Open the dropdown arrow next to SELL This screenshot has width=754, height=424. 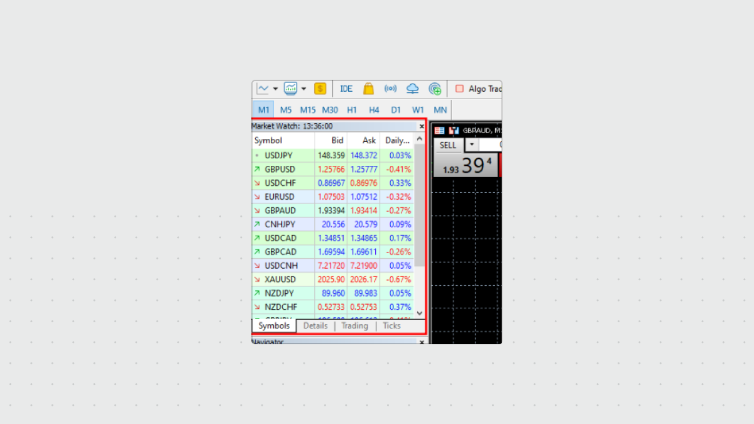coord(471,145)
